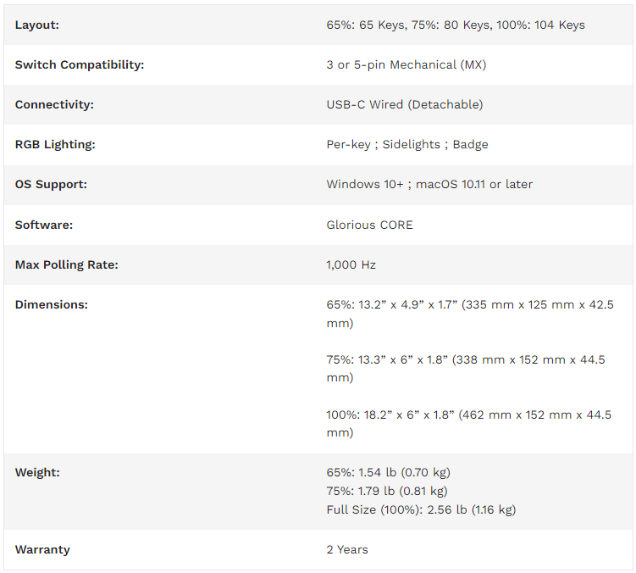Click the Glorious CORE software value

pos(369,225)
